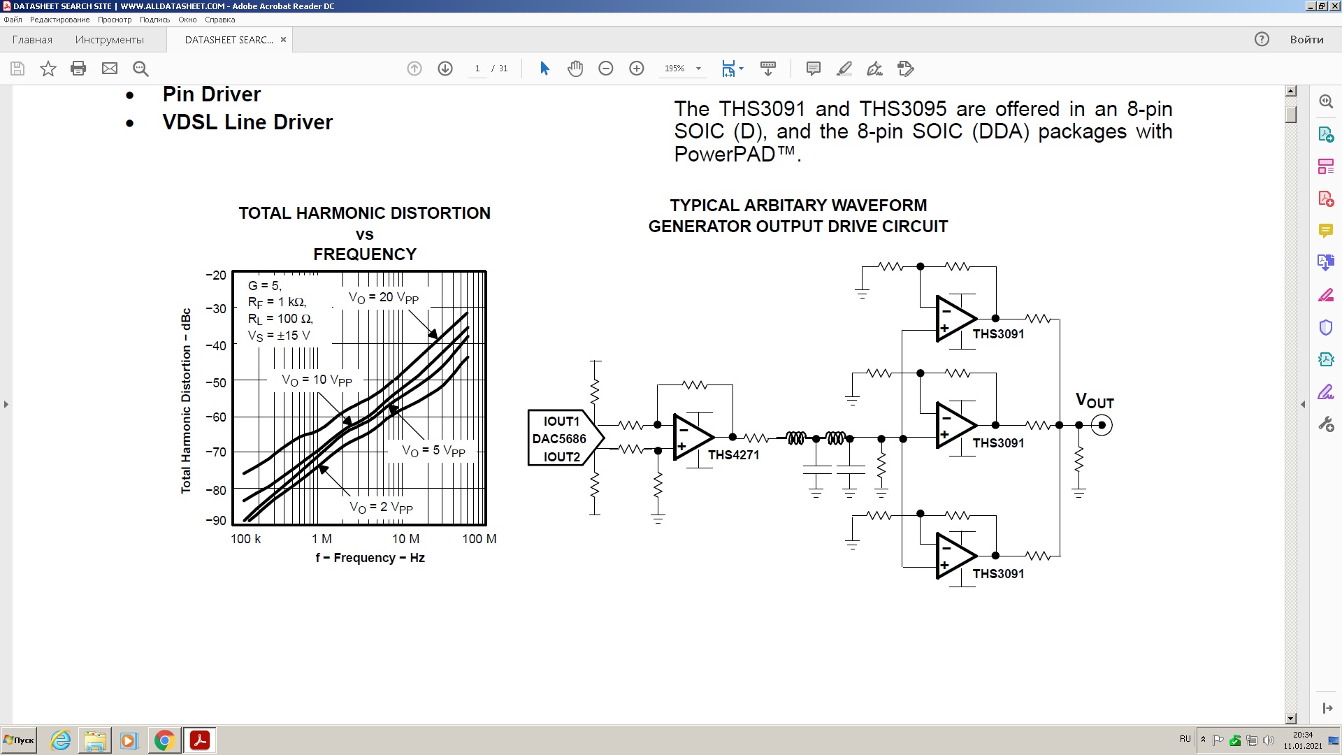Open the Окно menu
The image size is (1342, 755).
[187, 20]
